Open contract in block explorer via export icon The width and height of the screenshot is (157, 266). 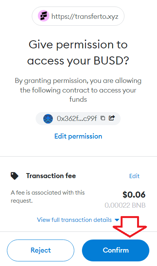(112, 118)
